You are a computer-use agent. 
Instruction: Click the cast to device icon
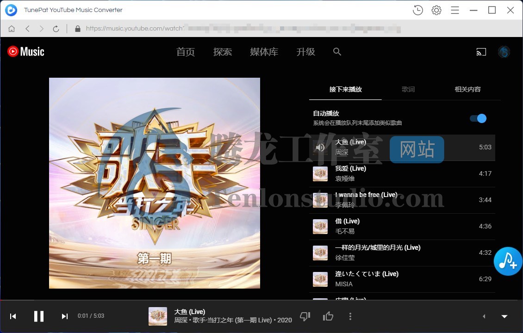pyautogui.click(x=481, y=52)
